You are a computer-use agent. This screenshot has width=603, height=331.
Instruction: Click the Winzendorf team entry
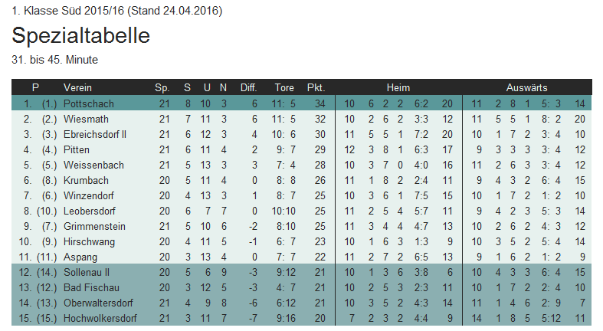[x=88, y=195]
